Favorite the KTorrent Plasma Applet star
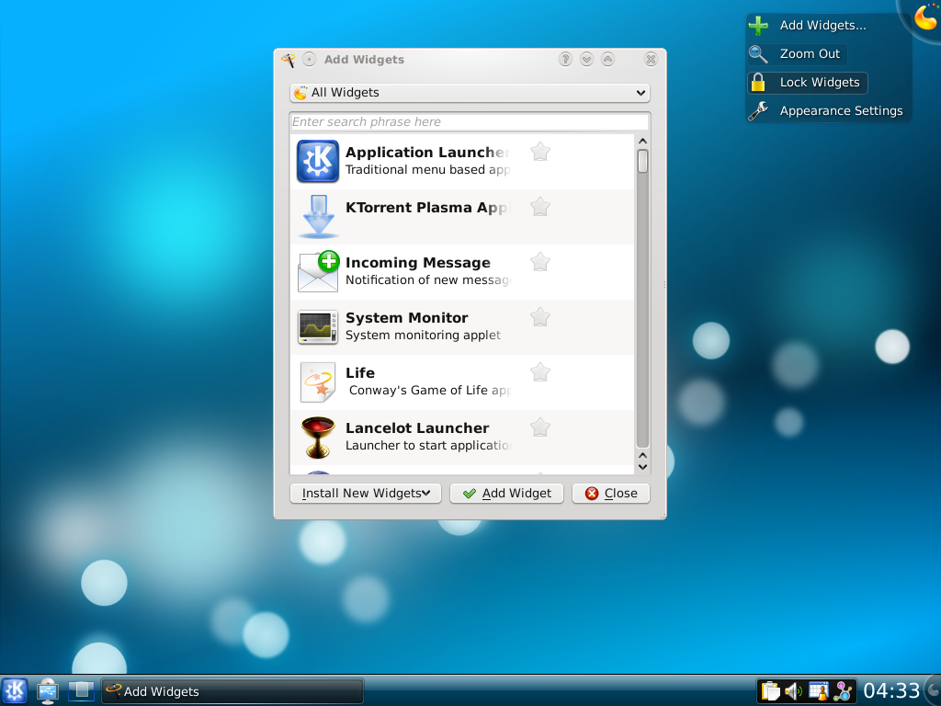This screenshot has height=706, width=941. point(540,207)
